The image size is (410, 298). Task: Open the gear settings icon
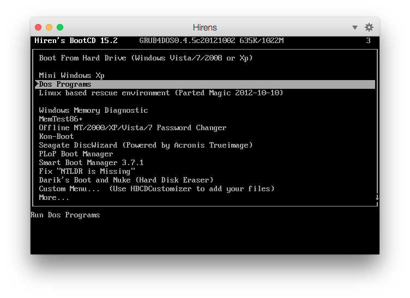point(369,27)
